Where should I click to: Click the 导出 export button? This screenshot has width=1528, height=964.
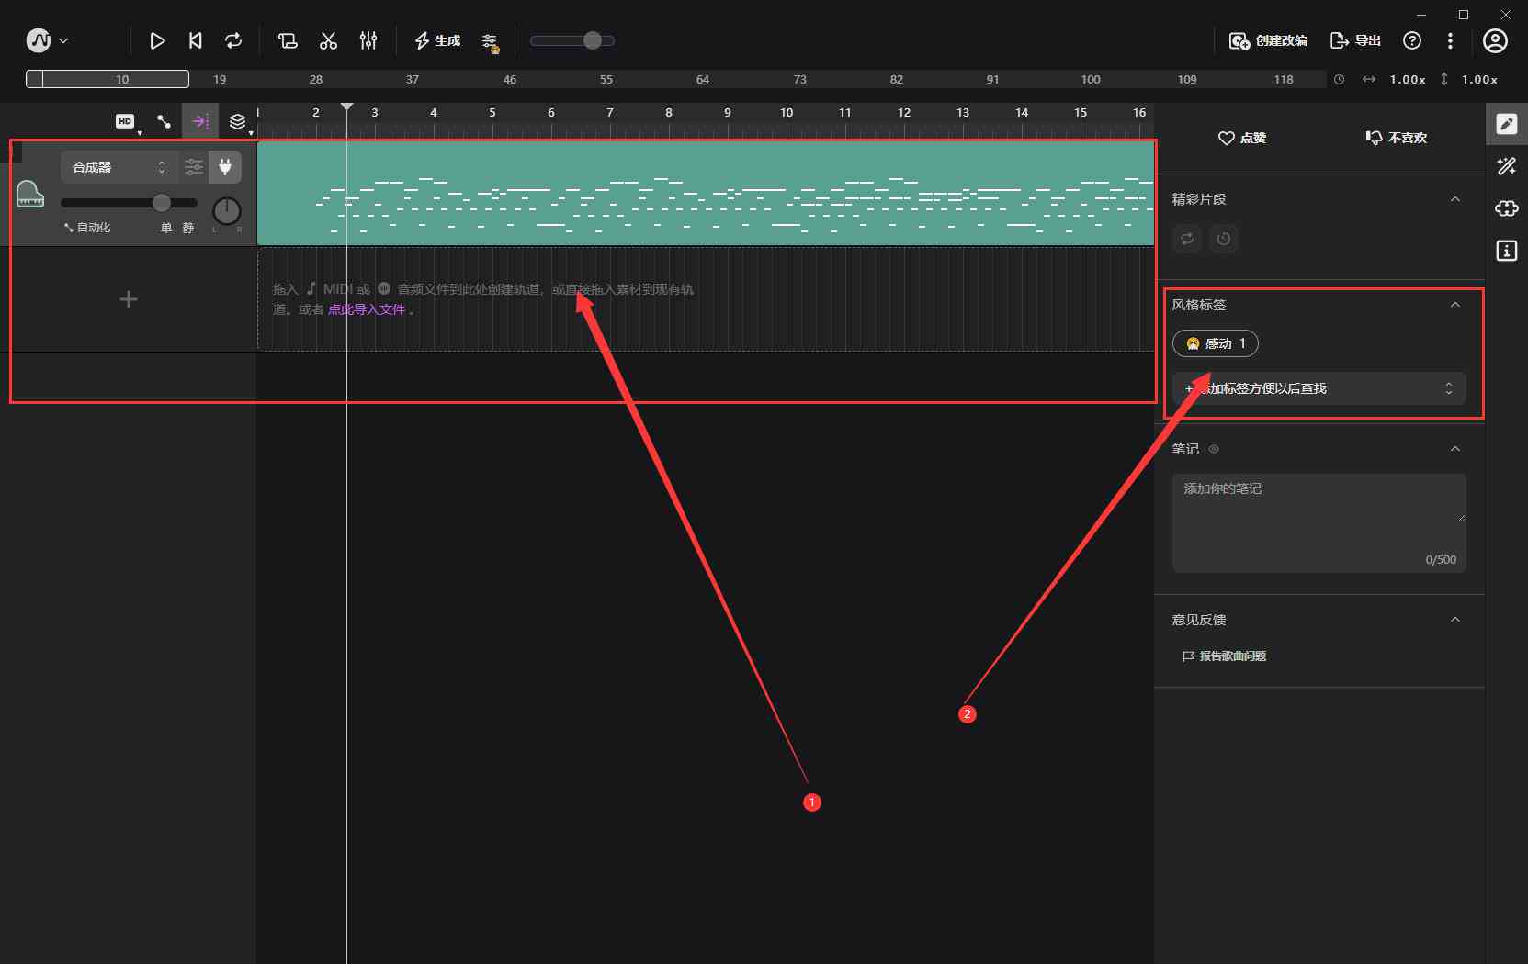tap(1356, 40)
